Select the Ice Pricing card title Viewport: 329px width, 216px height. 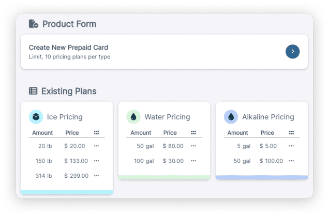pyautogui.click(x=65, y=117)
